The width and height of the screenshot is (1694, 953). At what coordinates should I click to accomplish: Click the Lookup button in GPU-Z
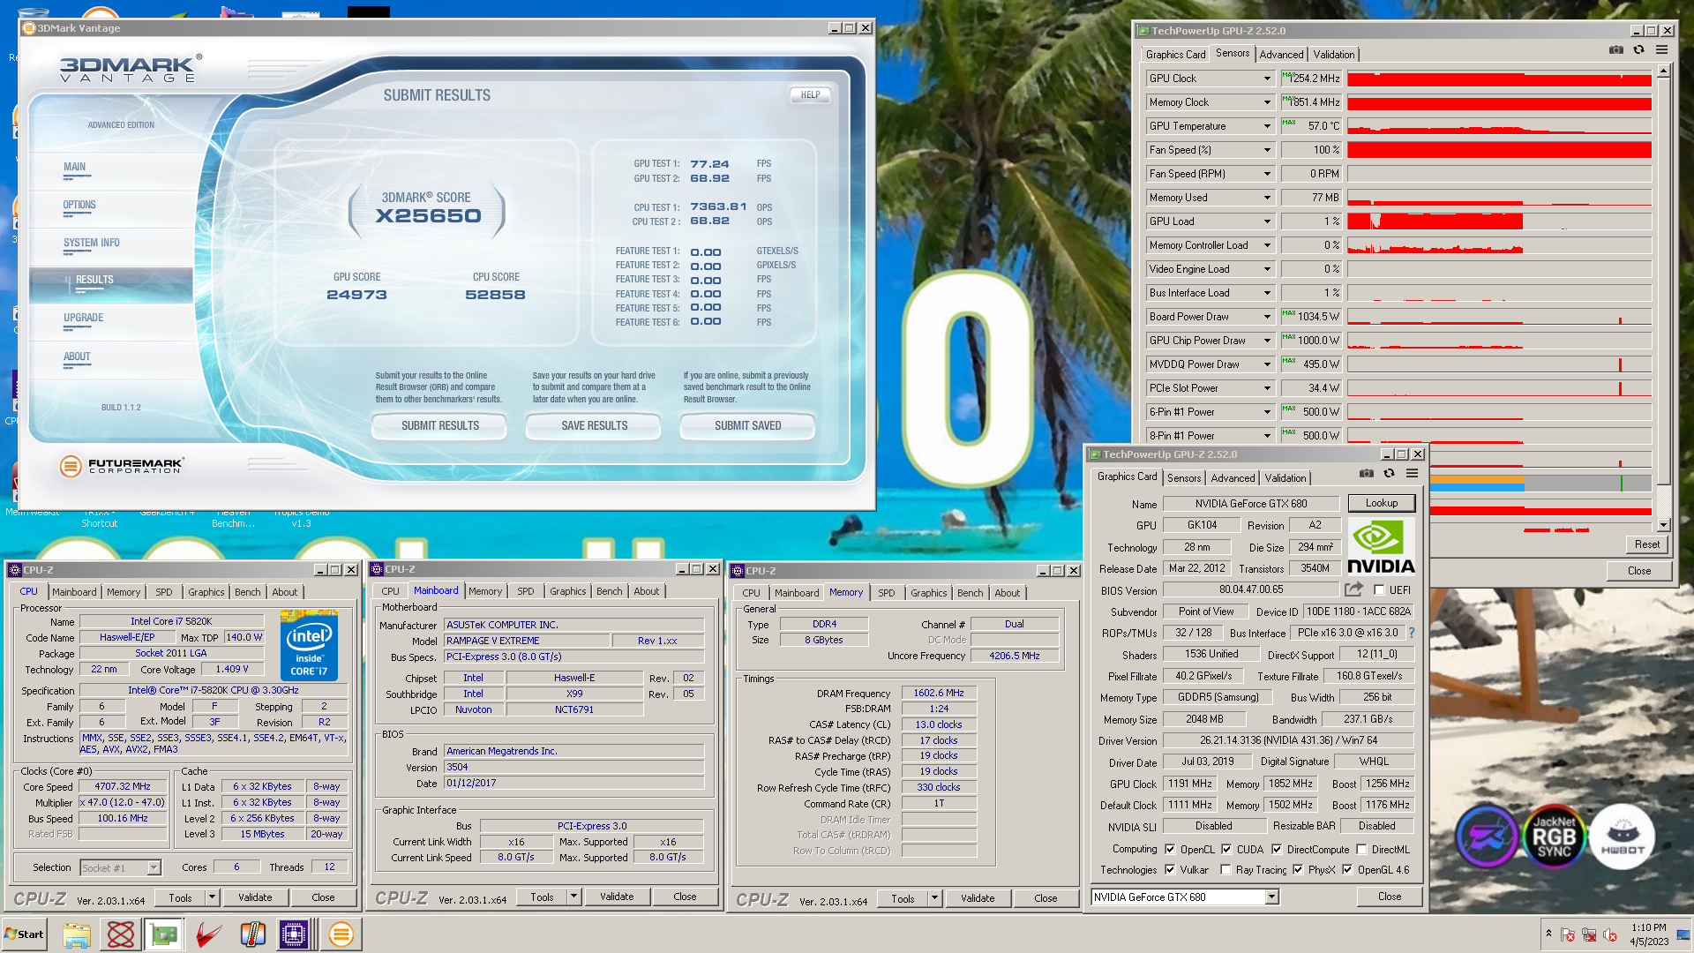click(1382, 503)
